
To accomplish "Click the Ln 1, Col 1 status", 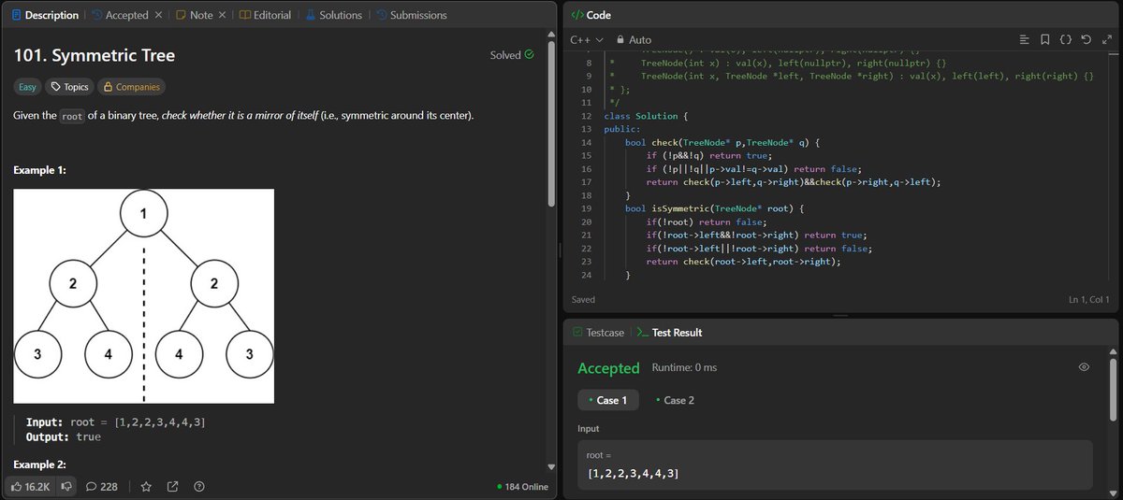I will pyautogui.click(x=1089, y=300).
